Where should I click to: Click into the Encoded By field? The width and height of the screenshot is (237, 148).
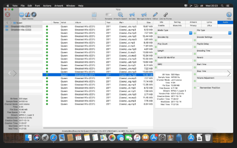(175, 40)
